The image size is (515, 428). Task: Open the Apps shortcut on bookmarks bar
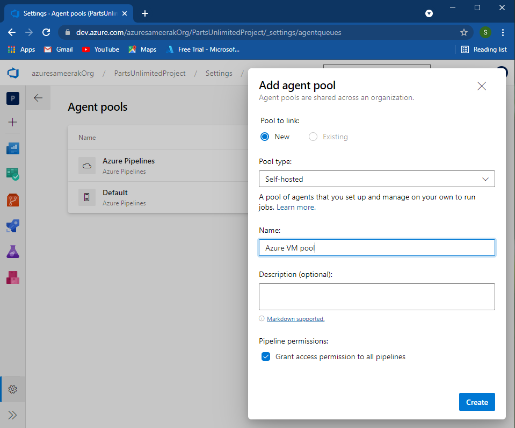tap(21, 49)
